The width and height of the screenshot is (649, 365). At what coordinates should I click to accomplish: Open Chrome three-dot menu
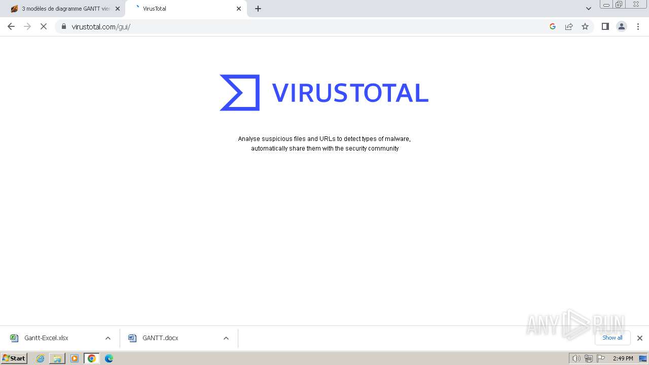[x=638, y=26]
